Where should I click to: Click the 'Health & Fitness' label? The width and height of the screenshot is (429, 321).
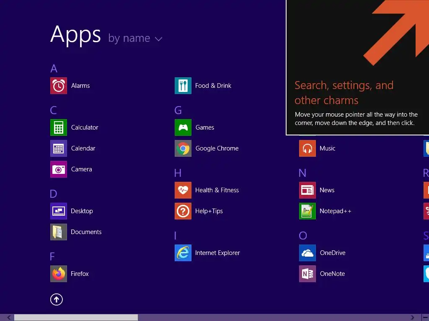(x=217, y=190)
